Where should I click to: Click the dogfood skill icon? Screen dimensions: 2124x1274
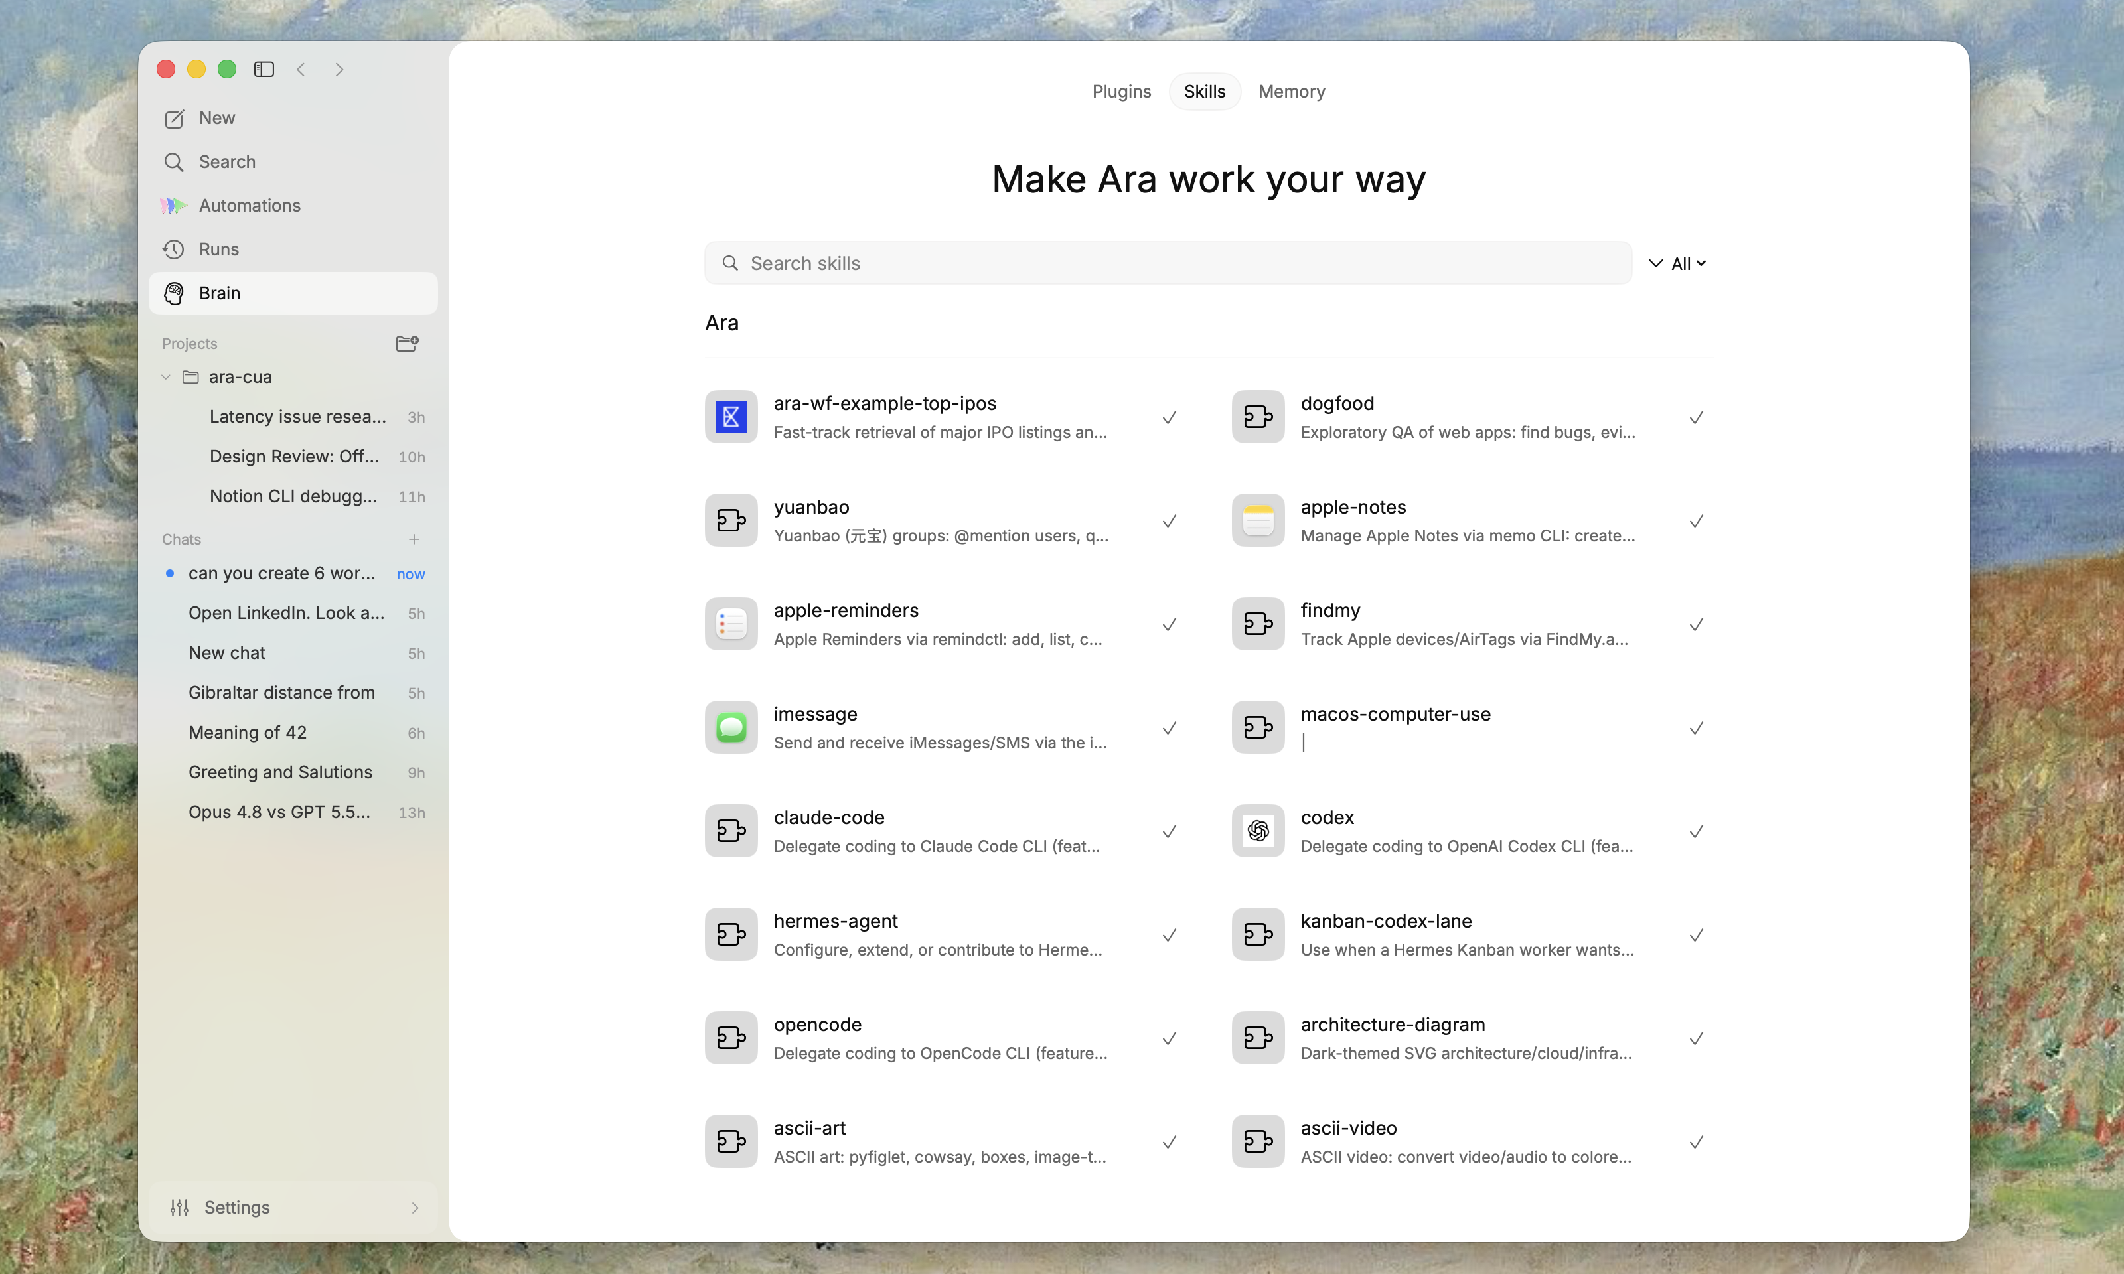point(1258,417)
